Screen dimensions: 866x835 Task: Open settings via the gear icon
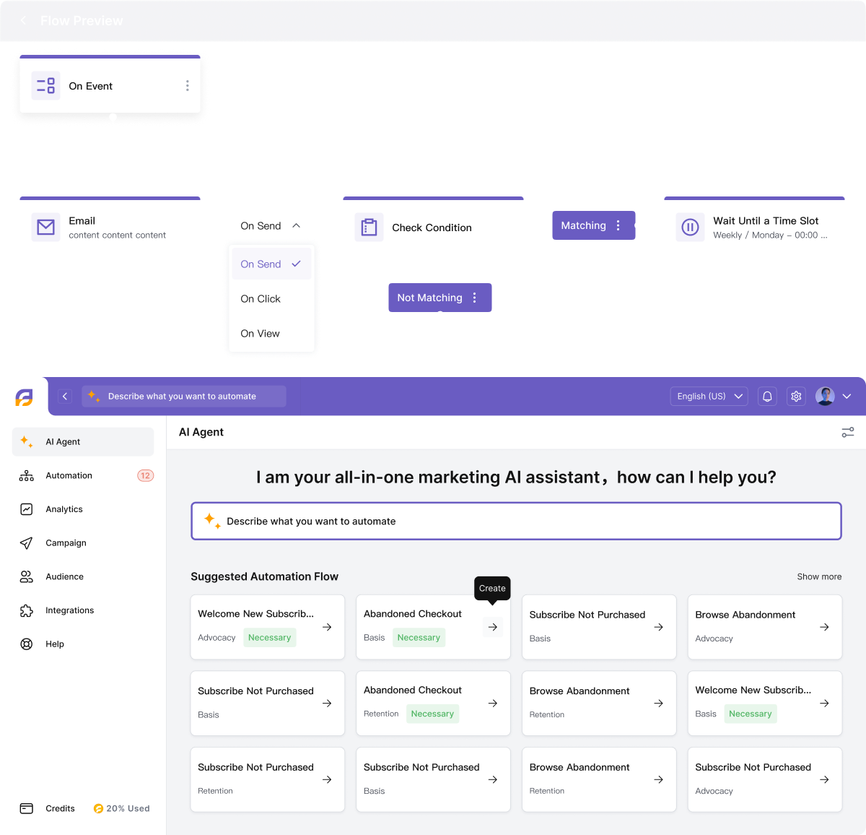click(x=796, y=397)
